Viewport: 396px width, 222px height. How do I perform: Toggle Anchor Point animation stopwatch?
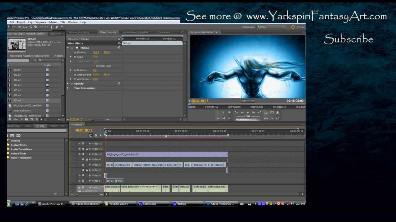click(75, 75)
